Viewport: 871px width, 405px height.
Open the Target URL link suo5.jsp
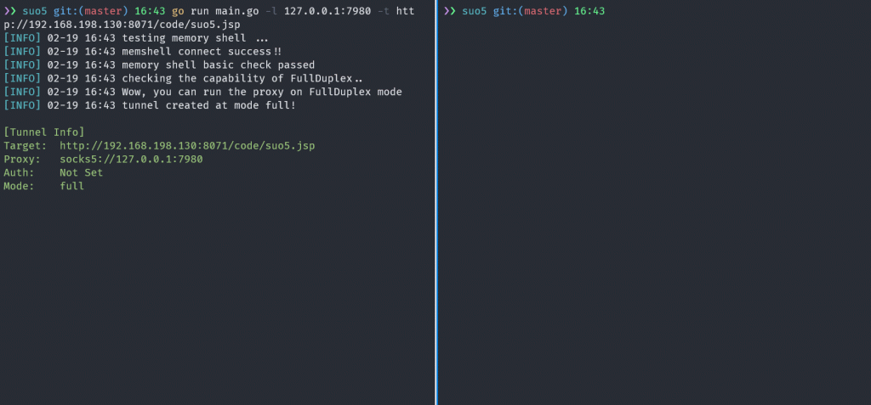tap(187, 146)
